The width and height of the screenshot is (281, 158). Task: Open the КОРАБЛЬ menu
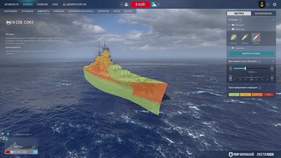click(x=28, y=4)
